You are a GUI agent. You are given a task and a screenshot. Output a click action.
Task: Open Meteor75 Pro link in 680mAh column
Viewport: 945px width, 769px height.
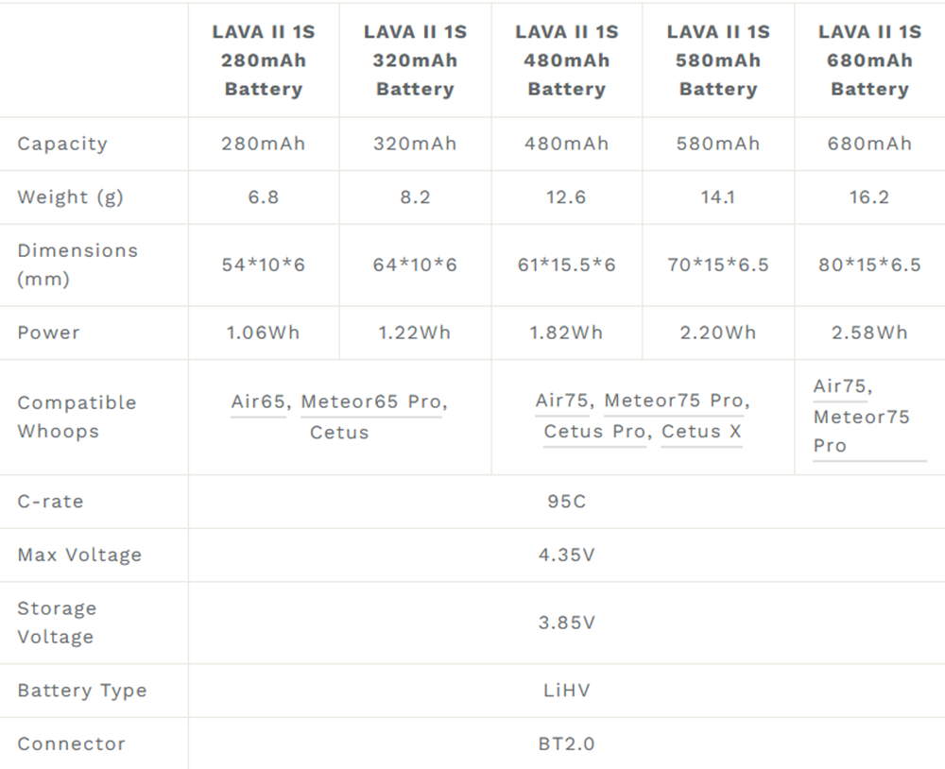click(861, 432)
